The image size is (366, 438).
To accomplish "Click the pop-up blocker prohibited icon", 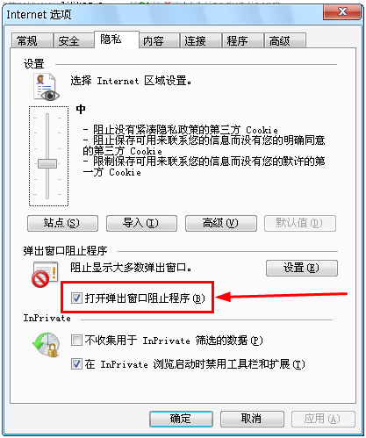I will pos(45,274).
